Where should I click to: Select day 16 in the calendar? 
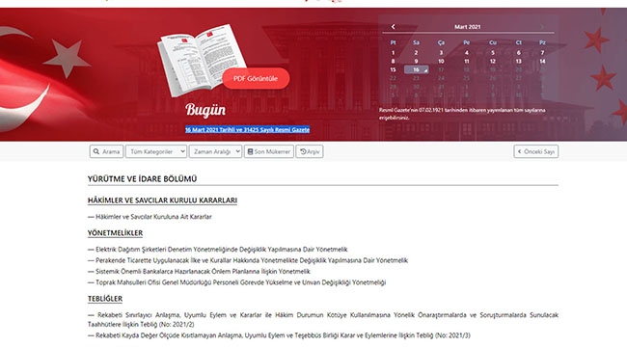coord(417,69)
